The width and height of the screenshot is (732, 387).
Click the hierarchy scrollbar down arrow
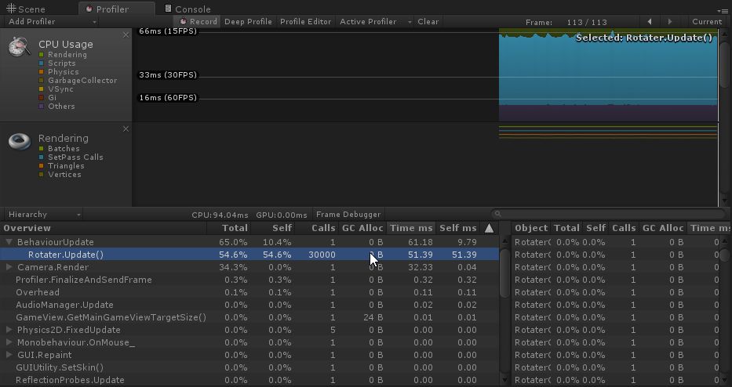tap(504, 381)
